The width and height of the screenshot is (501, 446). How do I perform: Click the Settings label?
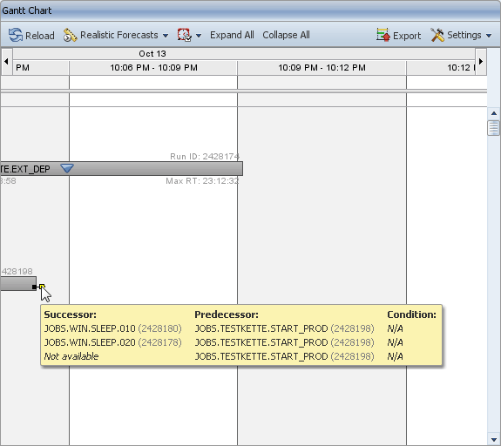pyautogui.click(x=464, y=35)
